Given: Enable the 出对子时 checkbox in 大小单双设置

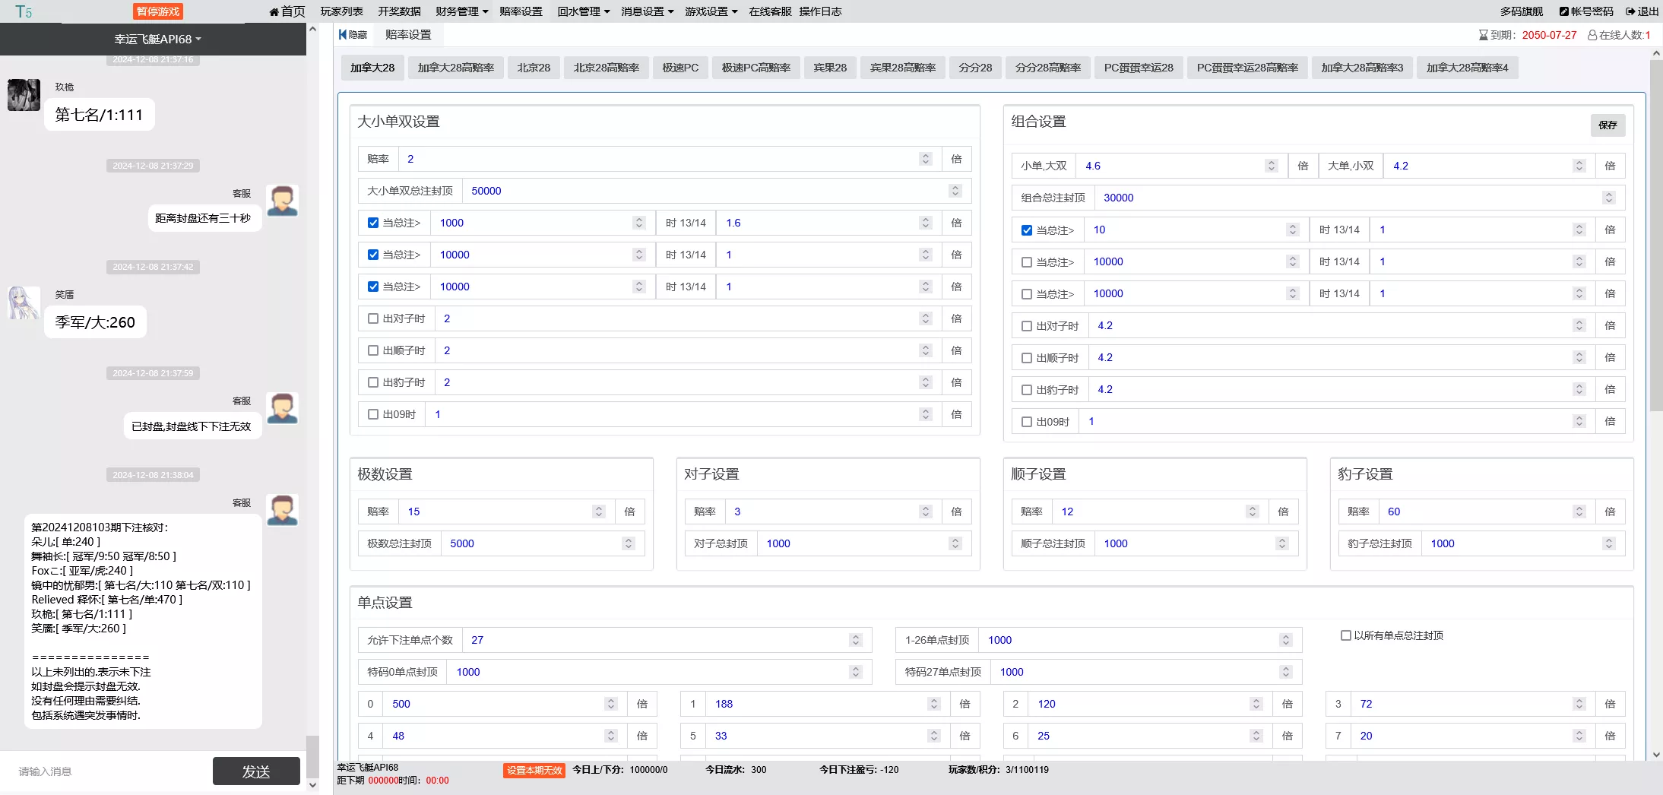Looking at the screenshot, I should (x=373, y=318).
